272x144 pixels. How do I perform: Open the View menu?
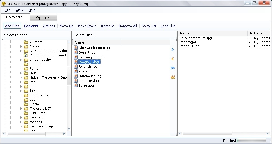(19, 10)
